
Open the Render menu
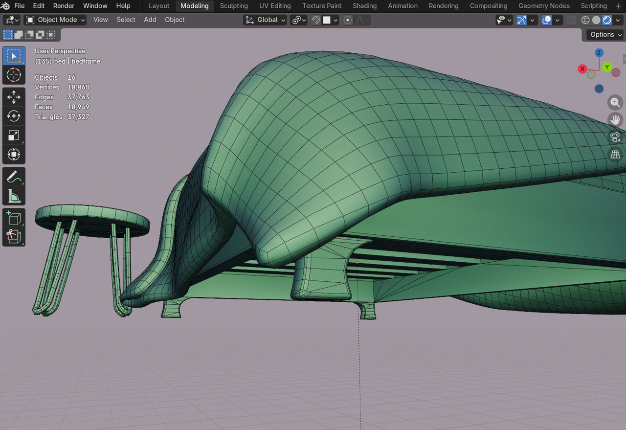pyautogui.click(x=64, y=6)
